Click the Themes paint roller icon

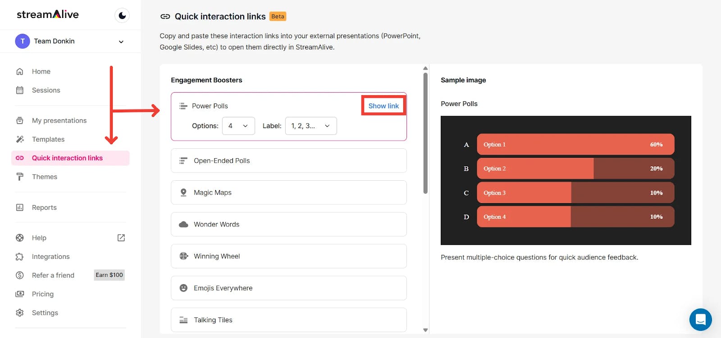(20, 177)
